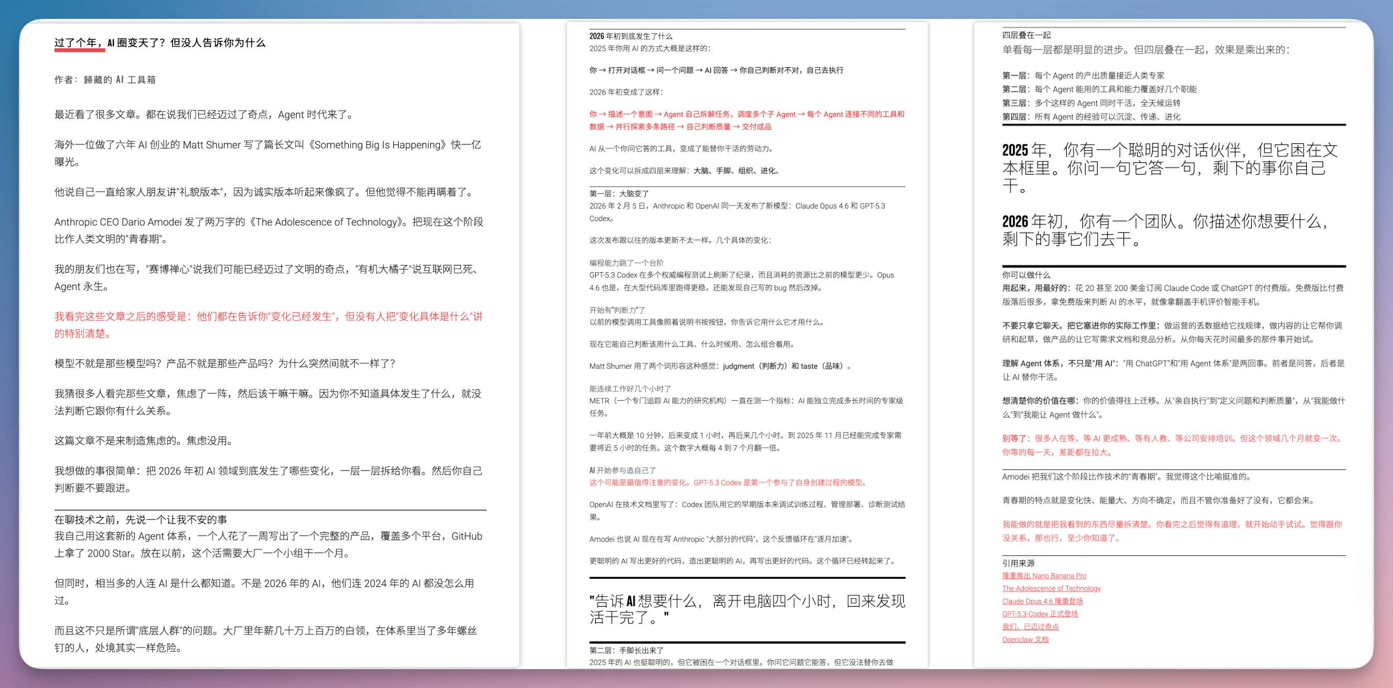Image resolution: width=1393 pixels, height=688 pixels.
Task: Click the large quote starting "2025 年，你有一个聪明的对话伙伴"
Action: point(1170,168)
